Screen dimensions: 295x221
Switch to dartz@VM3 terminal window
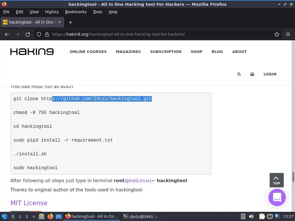coord(140,216)
